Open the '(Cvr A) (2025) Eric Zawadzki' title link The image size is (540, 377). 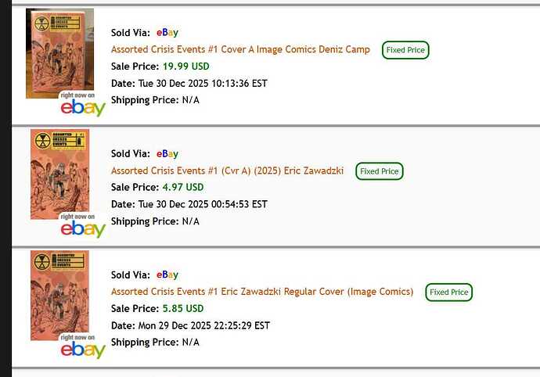[227, 171]
